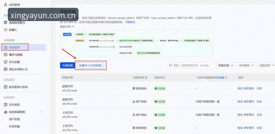
Task: Click 用户身份 icon in first 上传文件 row
Action: pos(134,115)
